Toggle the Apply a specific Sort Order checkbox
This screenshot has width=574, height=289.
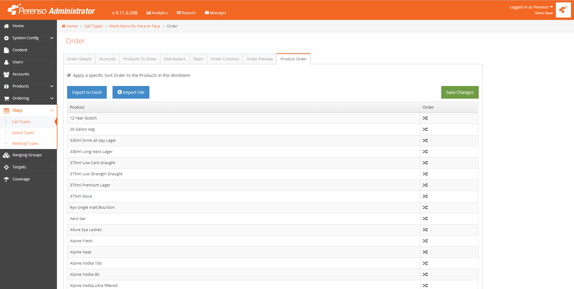coord(69,75)
